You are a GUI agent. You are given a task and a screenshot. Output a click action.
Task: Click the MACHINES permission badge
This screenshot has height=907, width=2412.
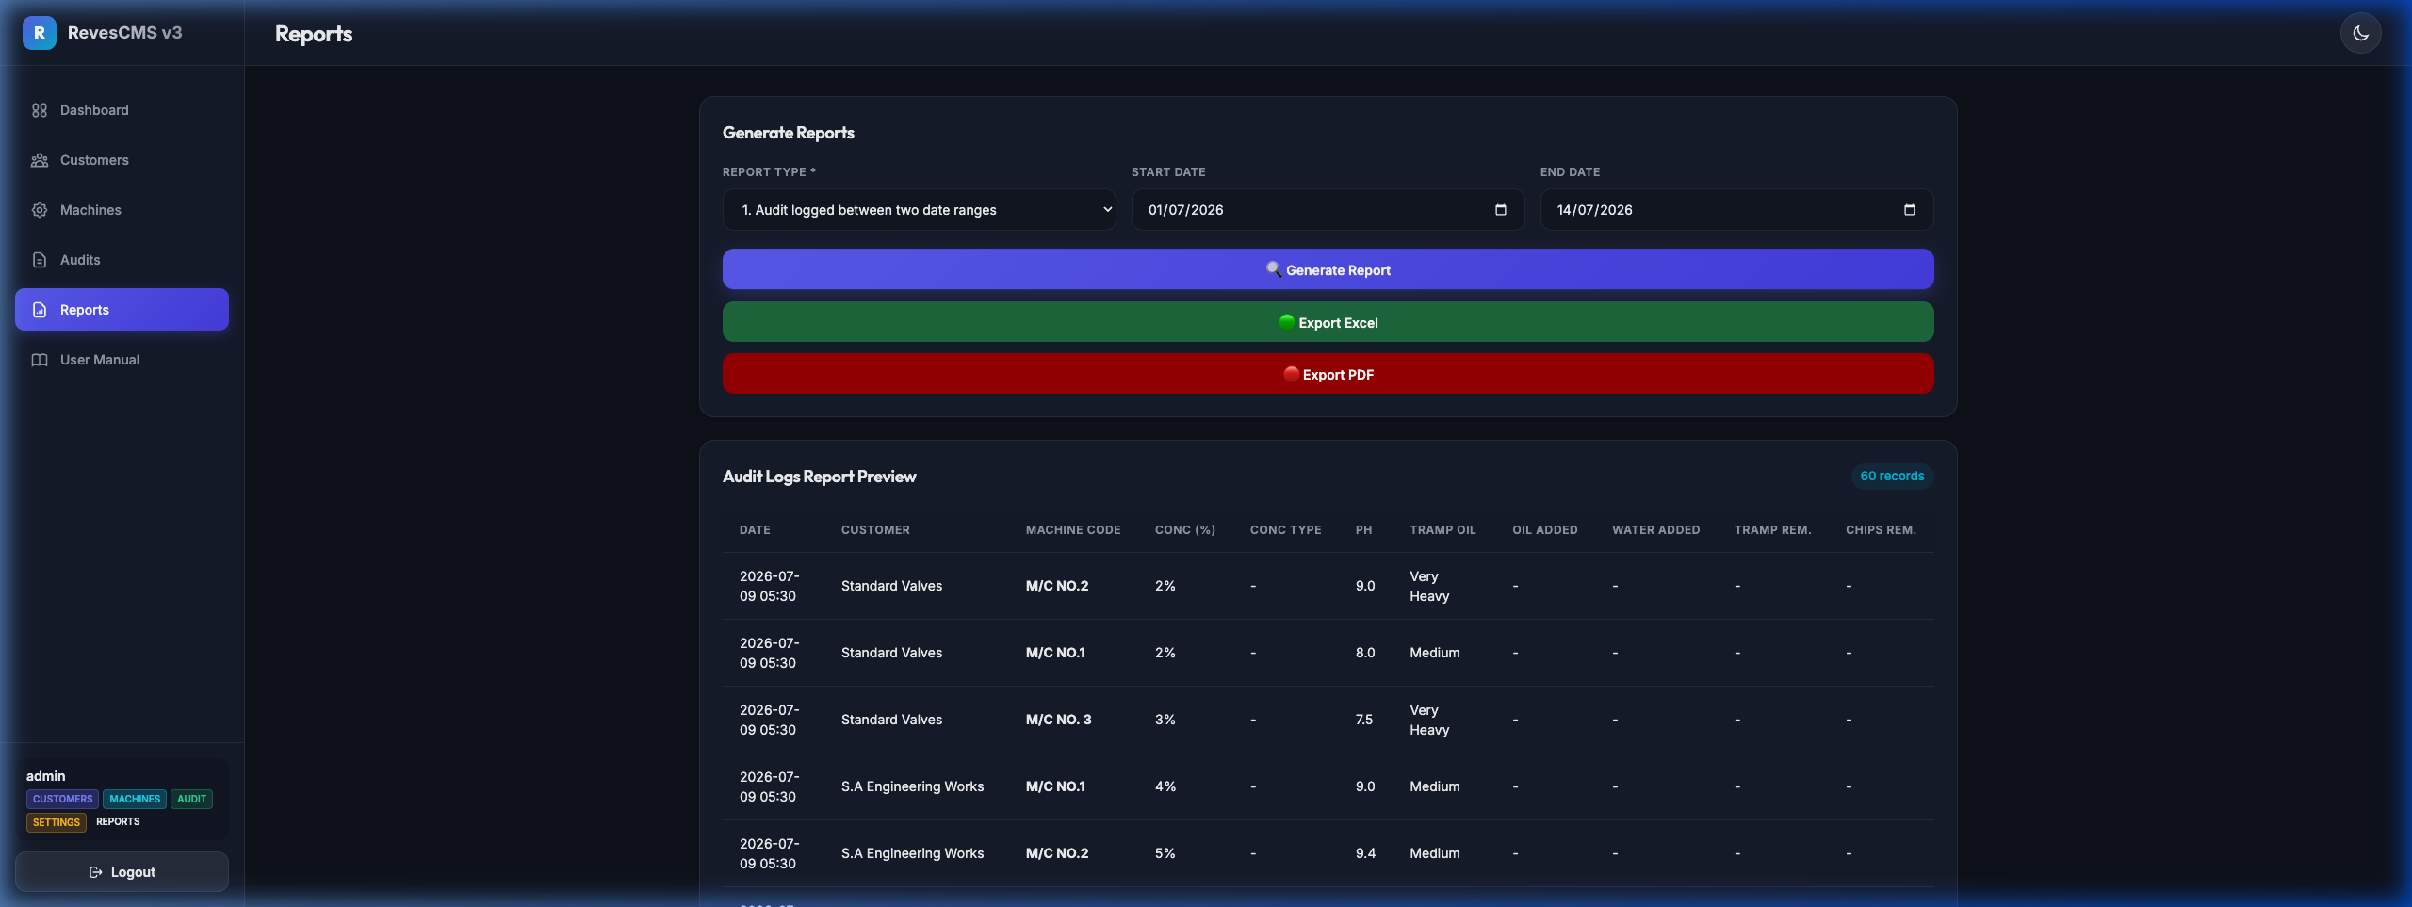pyautogui.click(x=135, y=799)
